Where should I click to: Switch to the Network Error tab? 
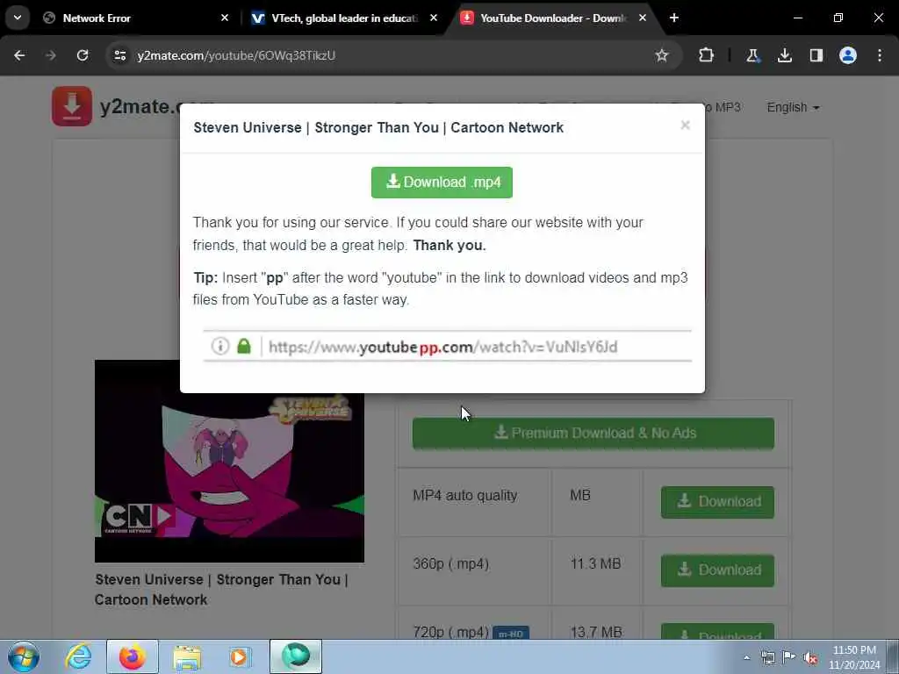(132, 18)
